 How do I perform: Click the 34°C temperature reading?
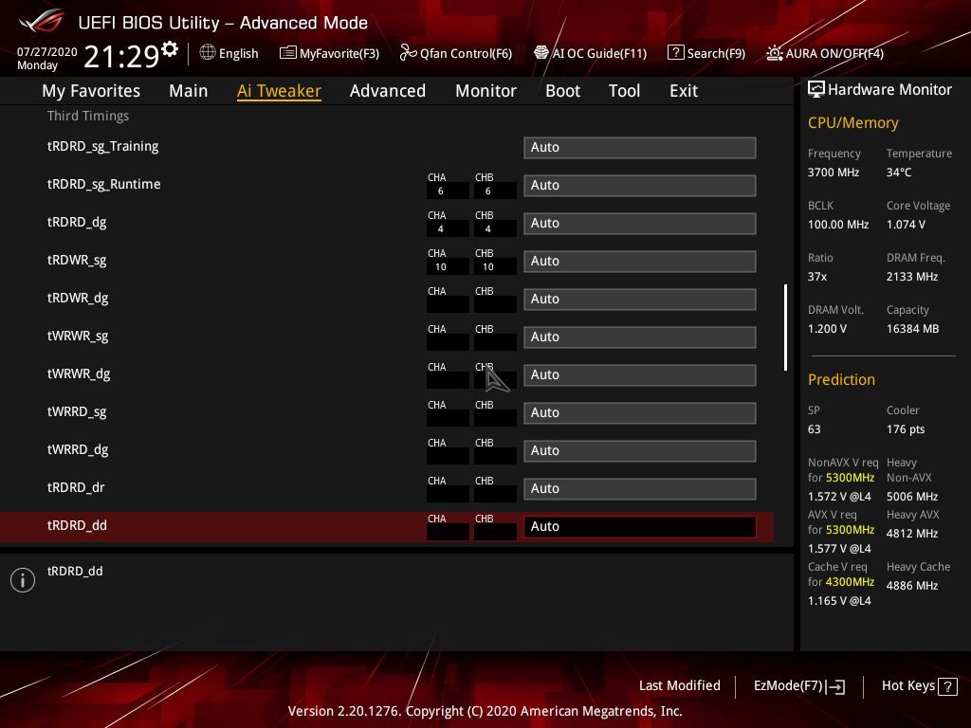pos(899,173)
